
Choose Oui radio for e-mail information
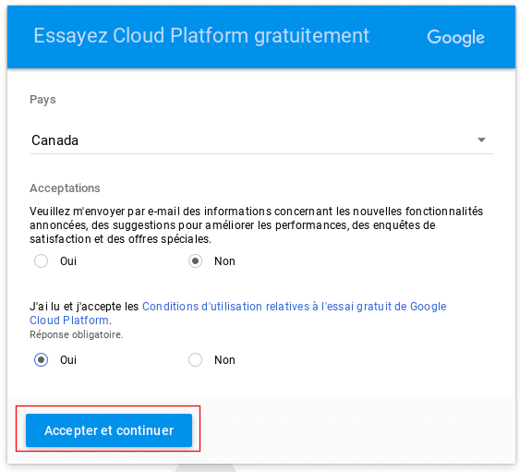[x=42, y=261]
